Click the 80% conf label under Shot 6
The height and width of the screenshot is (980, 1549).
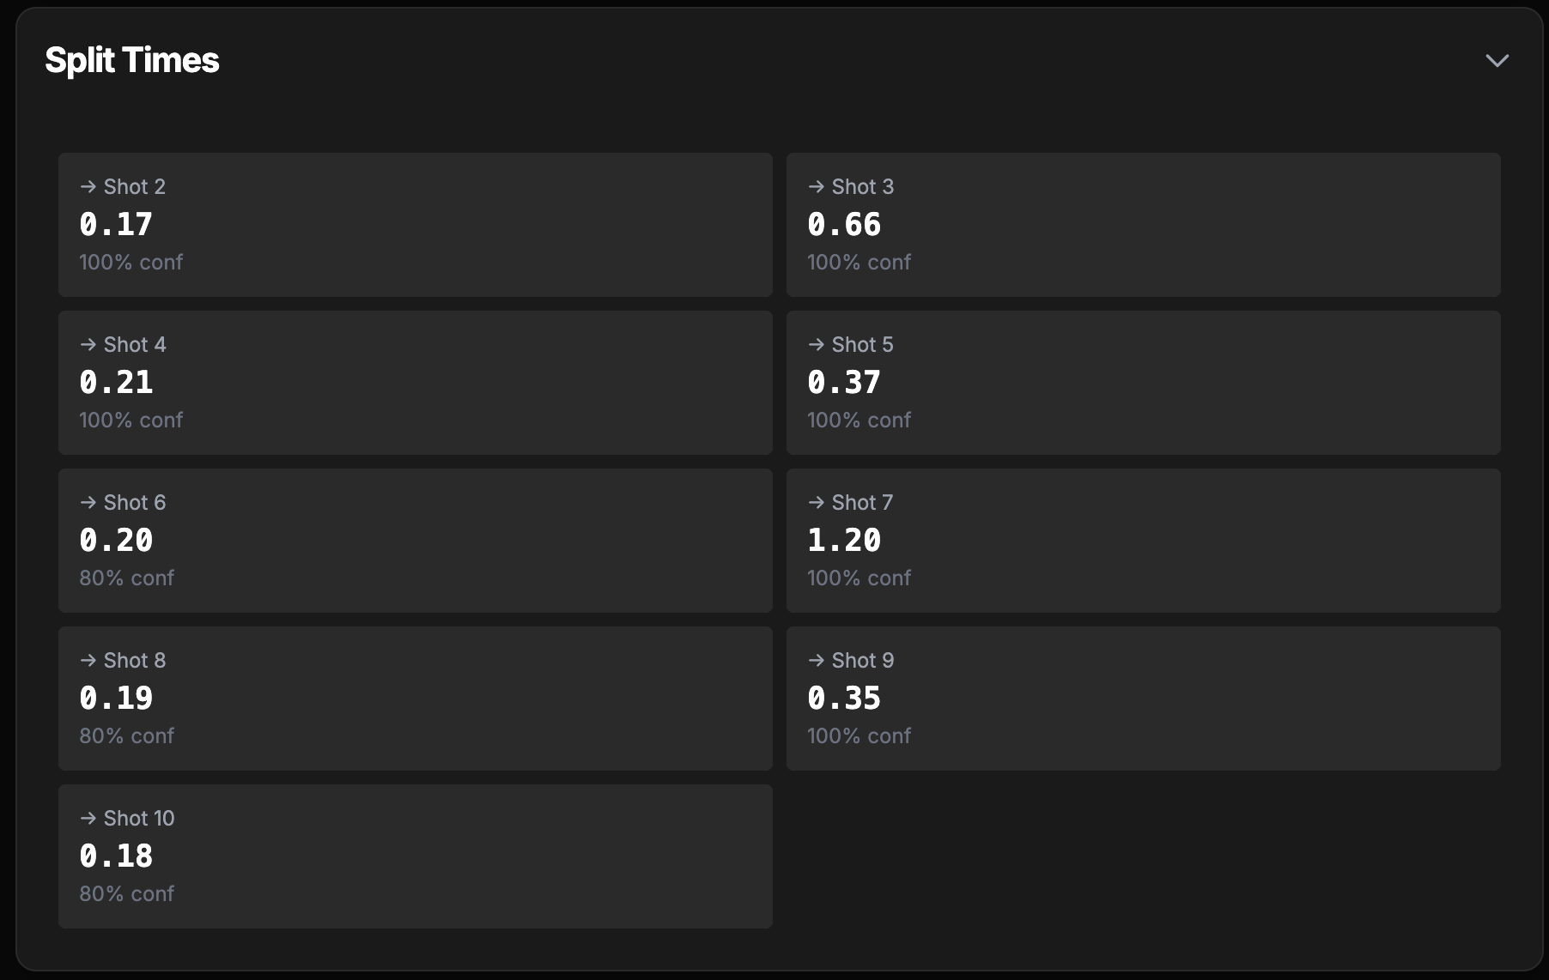[x=127, y=578]
